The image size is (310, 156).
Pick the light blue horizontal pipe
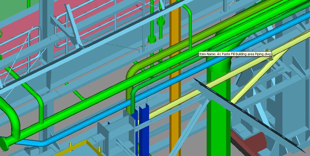click(x=158, y=88)
